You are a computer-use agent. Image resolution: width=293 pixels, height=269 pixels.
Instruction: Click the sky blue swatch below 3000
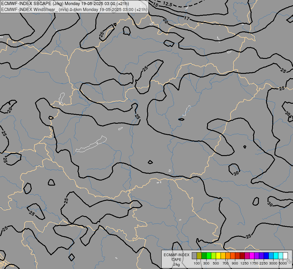[x=271, y=256]
